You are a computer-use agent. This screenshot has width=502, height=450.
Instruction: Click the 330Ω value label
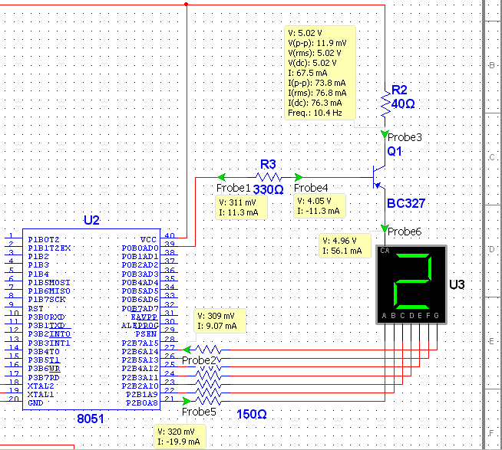[269, 189]
